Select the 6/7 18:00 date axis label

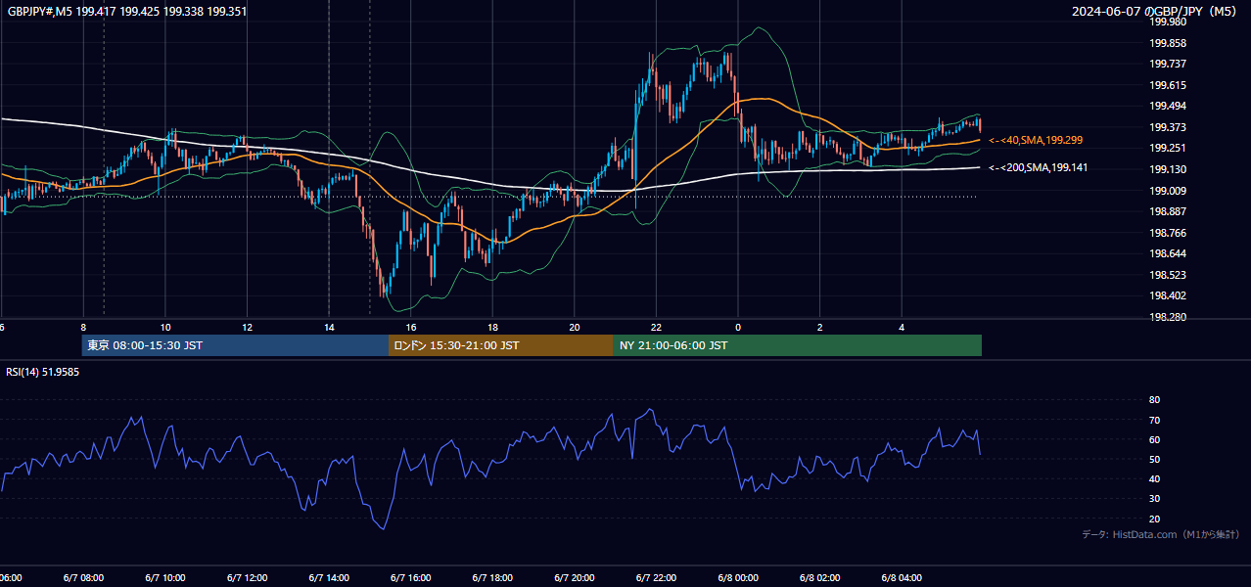(x=492, y=578)
